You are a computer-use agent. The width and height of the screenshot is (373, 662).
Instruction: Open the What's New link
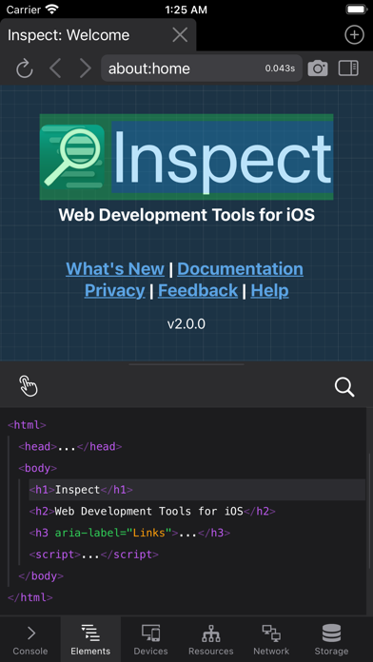click(115, 269)
